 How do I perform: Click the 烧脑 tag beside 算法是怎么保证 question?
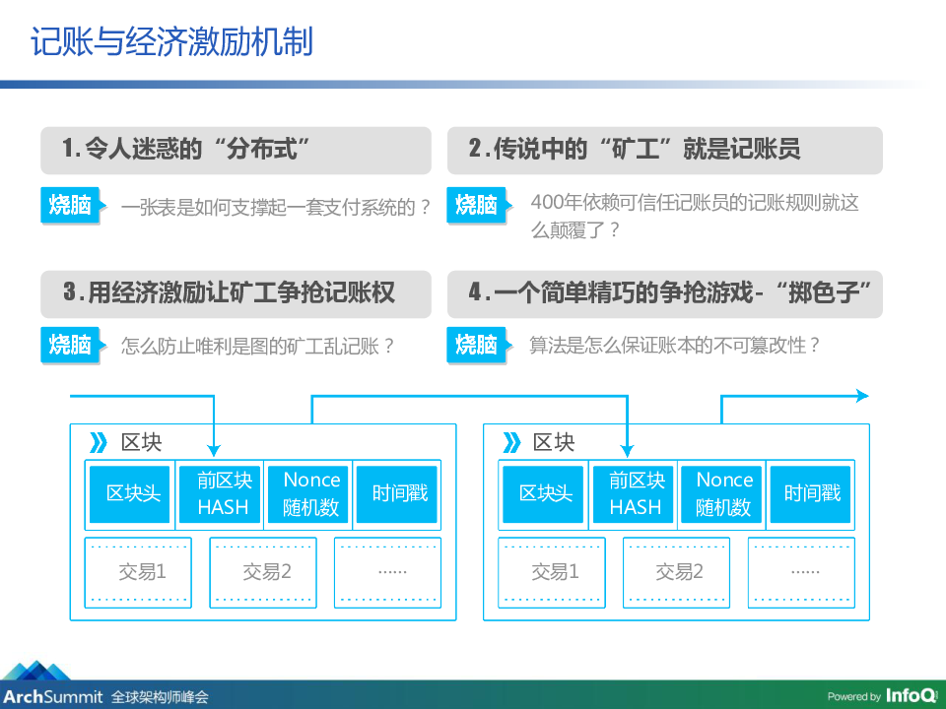477,345
